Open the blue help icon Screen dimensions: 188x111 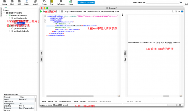(x=182, y=11)
